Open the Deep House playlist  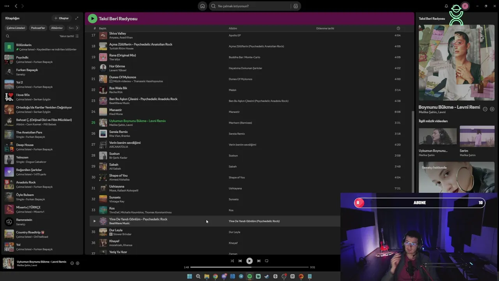tap(42, 147)
